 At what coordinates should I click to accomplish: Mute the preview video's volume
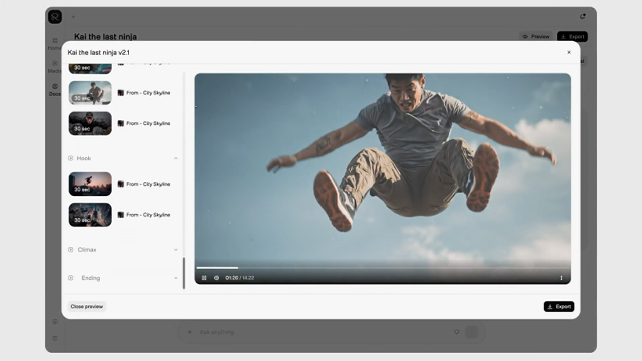(x=216, y=278)
